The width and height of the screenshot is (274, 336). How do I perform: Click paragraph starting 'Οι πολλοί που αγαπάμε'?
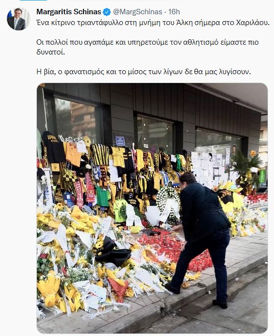click(147, 47)
